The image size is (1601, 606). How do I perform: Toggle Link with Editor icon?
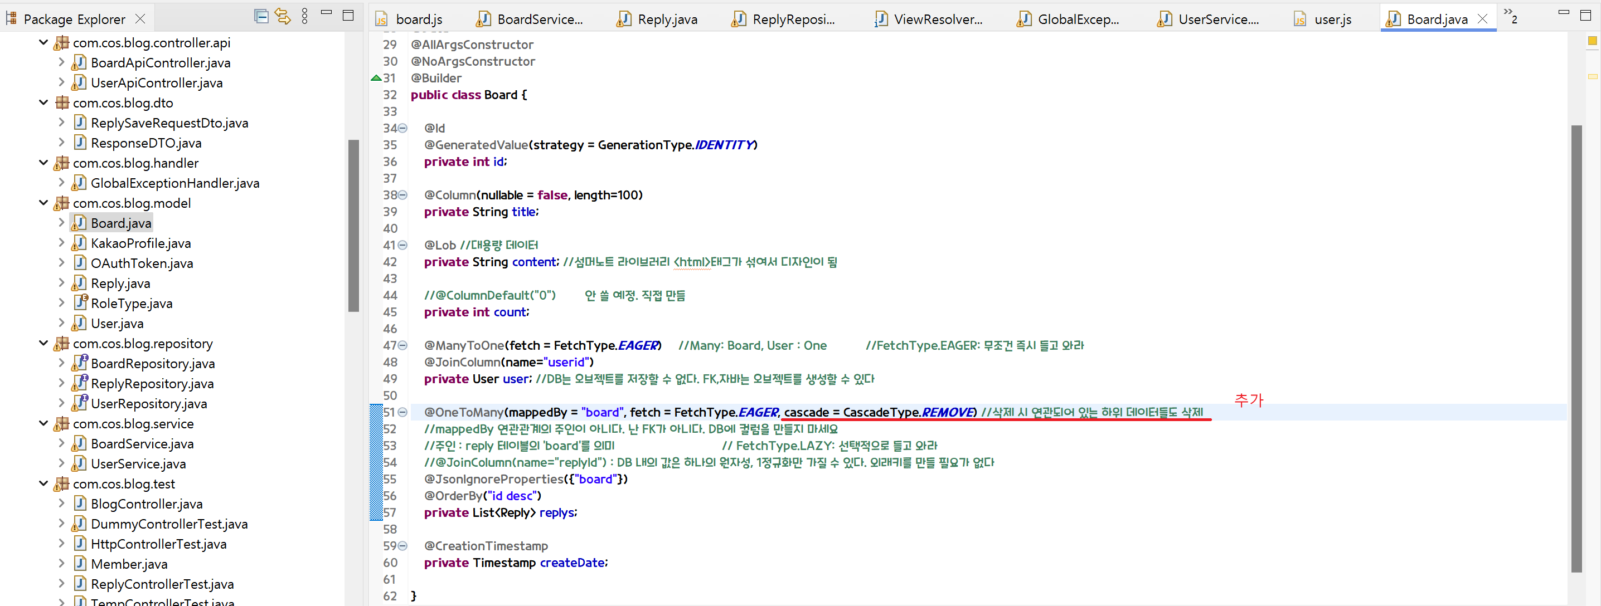coord(283,17)
